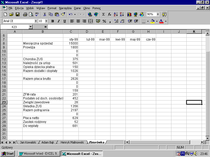This screenshot has height=157, width=210.
Task: Toggle Bold formatting
Action: pos(52,21)
